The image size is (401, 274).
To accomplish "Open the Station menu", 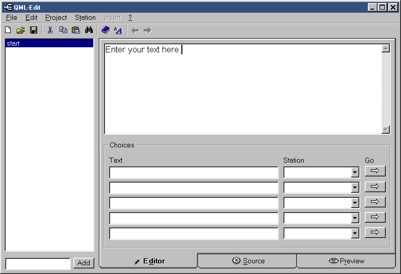I will click(x=85, y=17).
